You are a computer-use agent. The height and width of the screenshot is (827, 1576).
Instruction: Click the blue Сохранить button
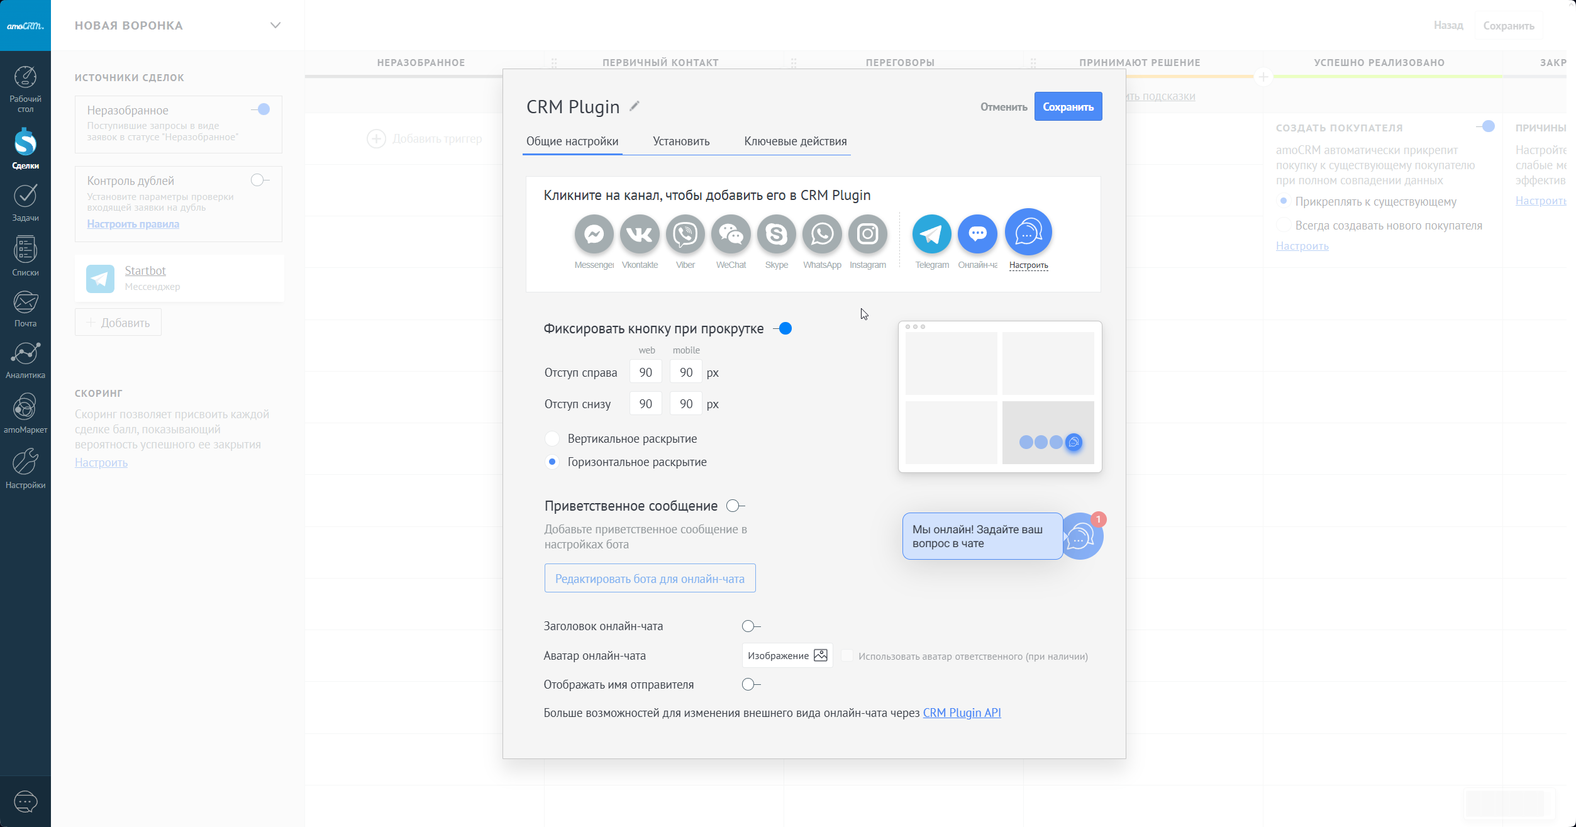(x=1067, y=107)
